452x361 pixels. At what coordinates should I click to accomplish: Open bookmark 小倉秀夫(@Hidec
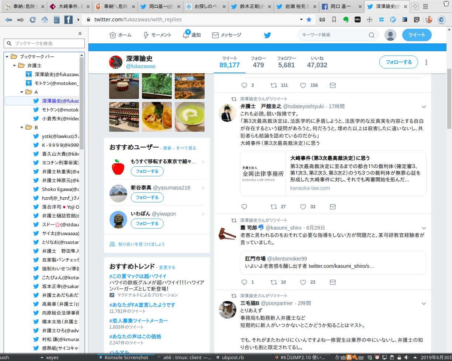click(56, 118)
